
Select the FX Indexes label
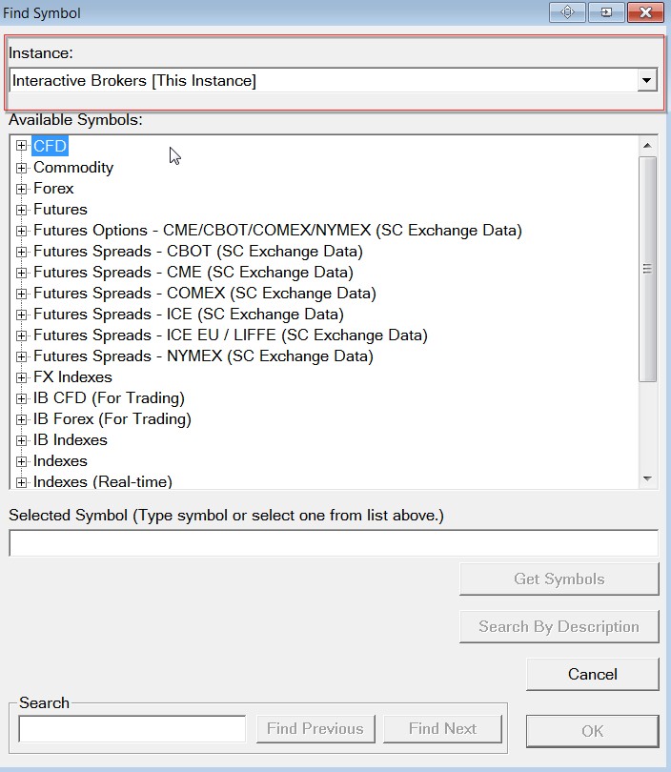coord(72,377)
